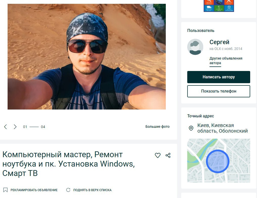Advance to next photo with right arrow
The width and height of the screenshot is (257, 198).
(x=15, y=127)
